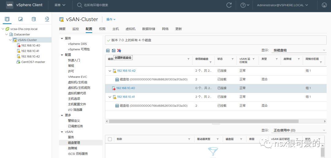
Task: Click the create new disk group icon
Action: coord(114,50)
